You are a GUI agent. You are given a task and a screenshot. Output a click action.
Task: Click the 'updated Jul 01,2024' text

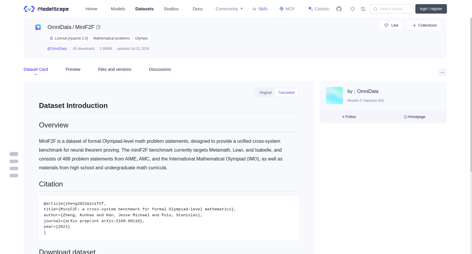coord(133,49)
